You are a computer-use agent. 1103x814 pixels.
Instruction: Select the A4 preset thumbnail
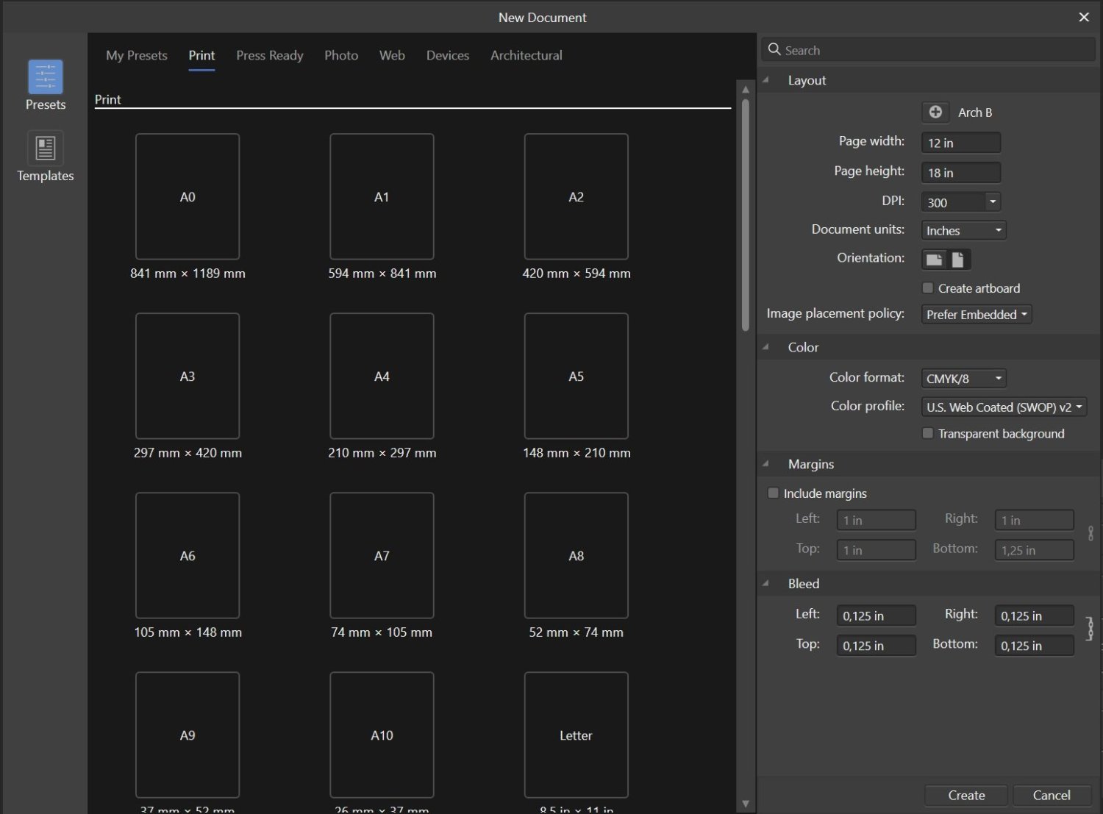click(x=382, y=376)
